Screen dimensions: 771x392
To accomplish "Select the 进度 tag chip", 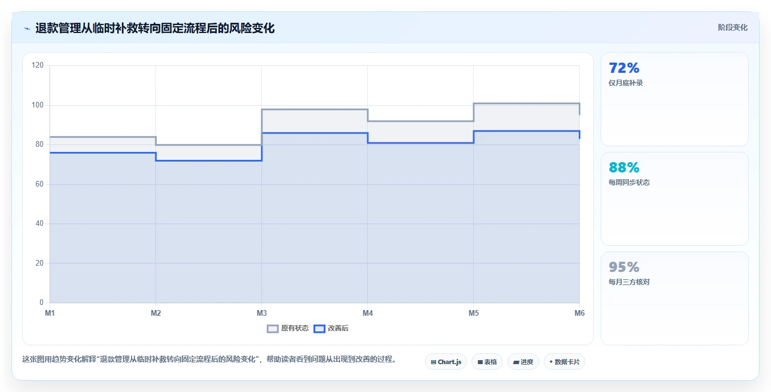I will click(523, 362).
